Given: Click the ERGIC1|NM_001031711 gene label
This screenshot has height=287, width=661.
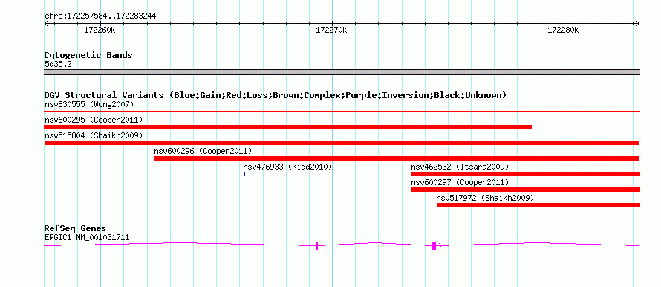Looking at the screenshot, I should [x=87, y=238].
